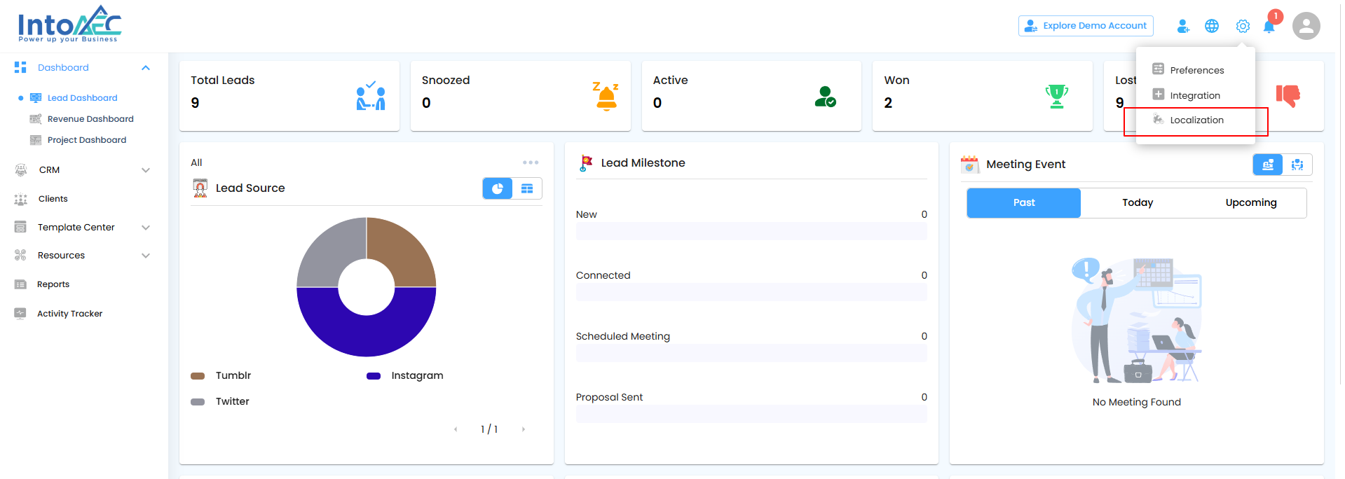Switch to the Upcoming meetings tab
Screen dimensions: 1345x479
(1250, 203)
